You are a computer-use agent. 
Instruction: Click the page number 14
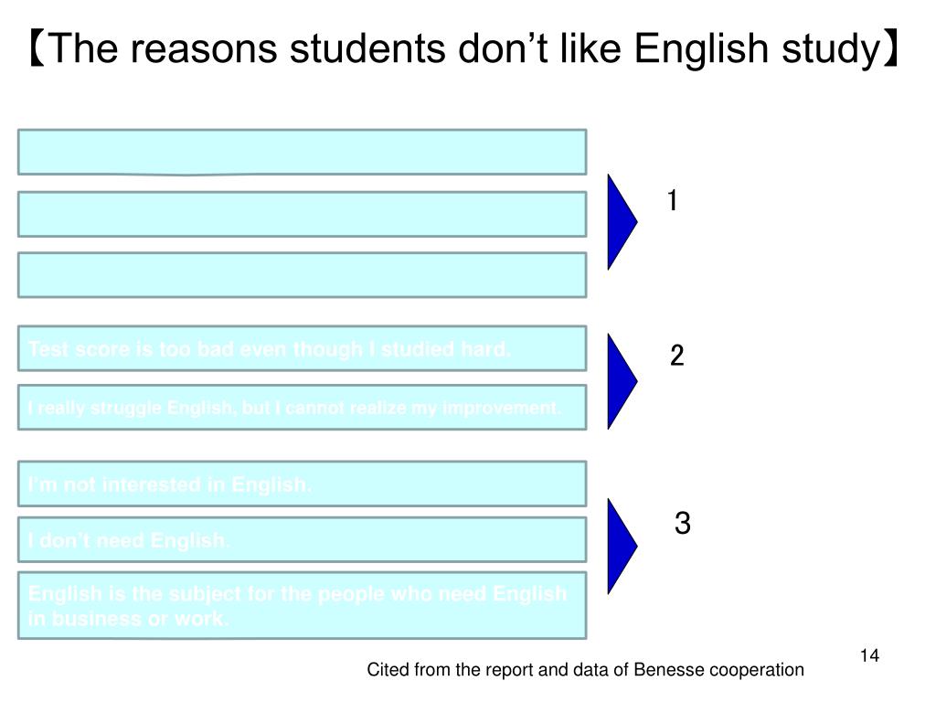click(x=869, y=655)
